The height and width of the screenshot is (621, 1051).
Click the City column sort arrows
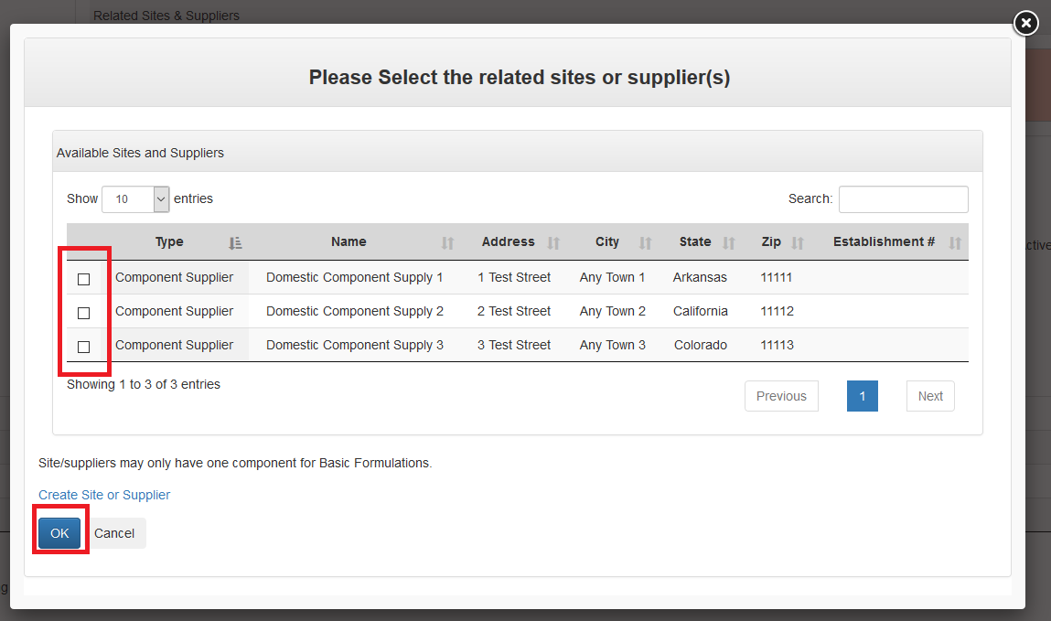click(645, 243)
